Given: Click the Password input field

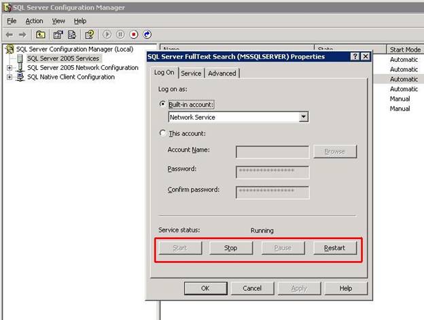Looking at the screenshot, I should click(272, 172).
